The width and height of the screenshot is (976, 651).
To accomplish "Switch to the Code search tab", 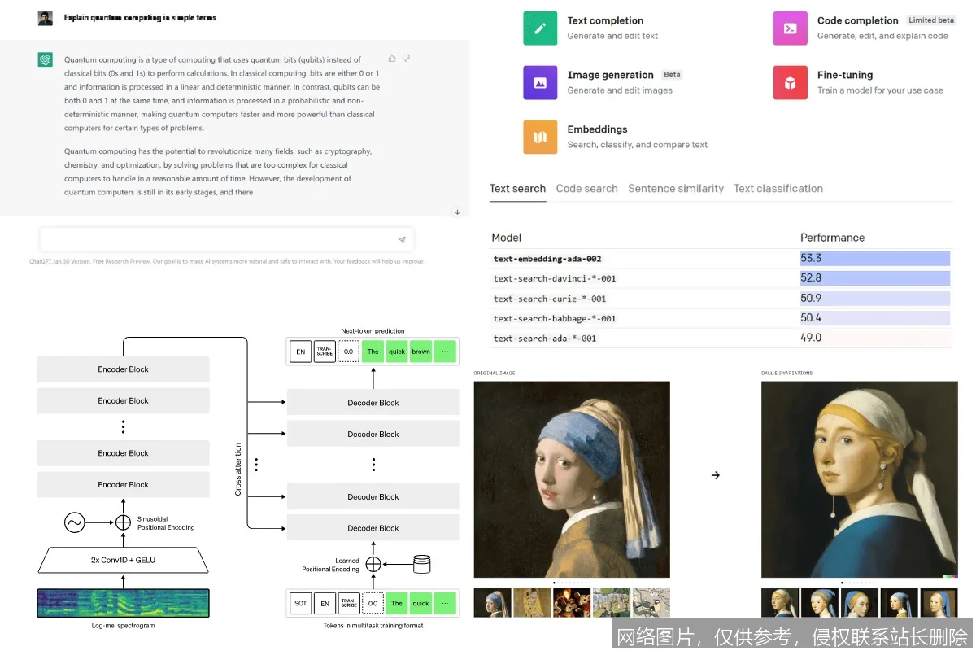I will tap(587, 189).
